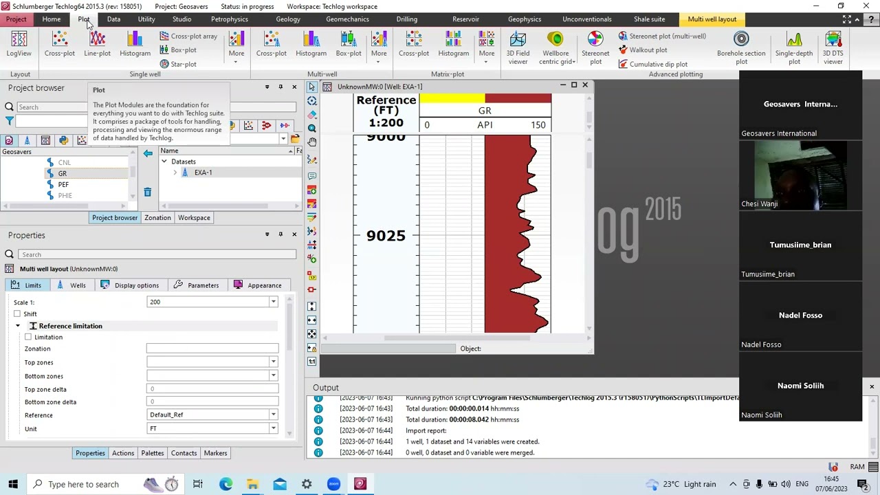
Task: Click the annotation comment tool in plot toolbar
Action: pyautogui.click(x=312, y=176)
